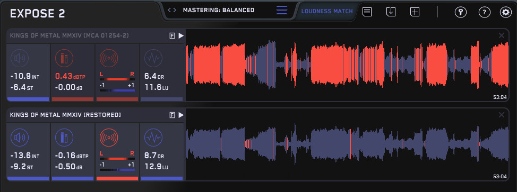Viewport: 517px width, 192px height.
Task: Click the 6.4 DR value
Action: [154, 77]
